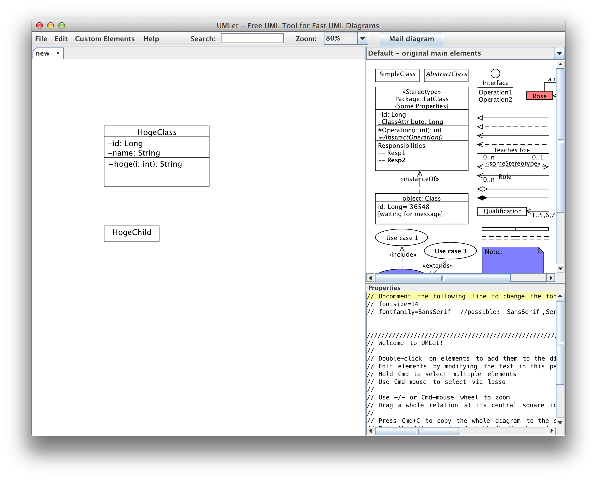597x480 pixels.
Task: Click palette horizontal scrollbar left arrow
Action: tap(370, 278)
